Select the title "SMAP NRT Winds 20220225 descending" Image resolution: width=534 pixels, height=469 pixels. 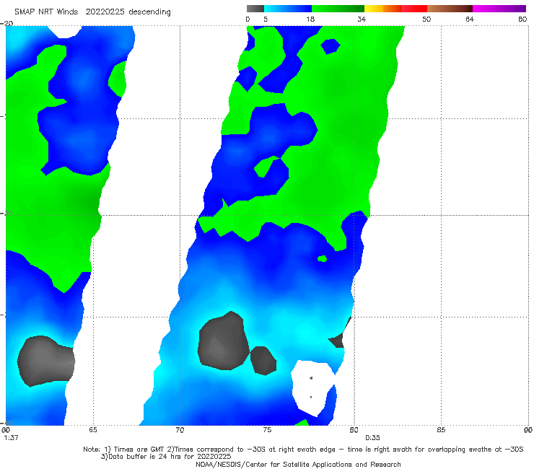92,12
